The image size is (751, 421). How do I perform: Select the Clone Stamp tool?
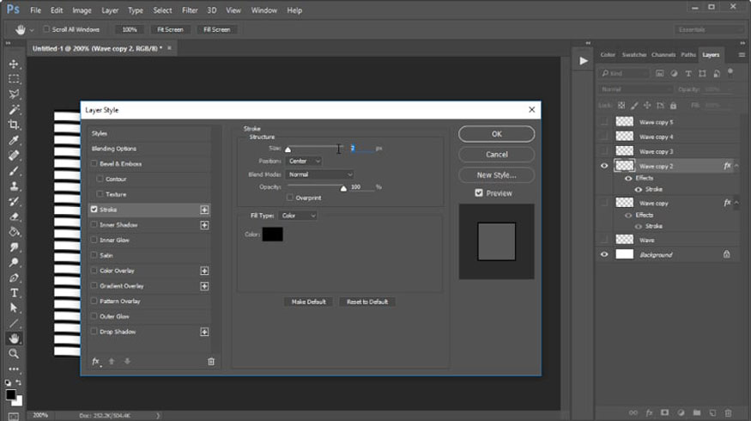(x=14, y=186)
